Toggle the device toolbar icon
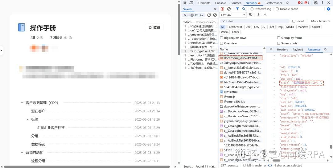The height and width of the screenshot is (168, 333). click(x=191, y=3)
